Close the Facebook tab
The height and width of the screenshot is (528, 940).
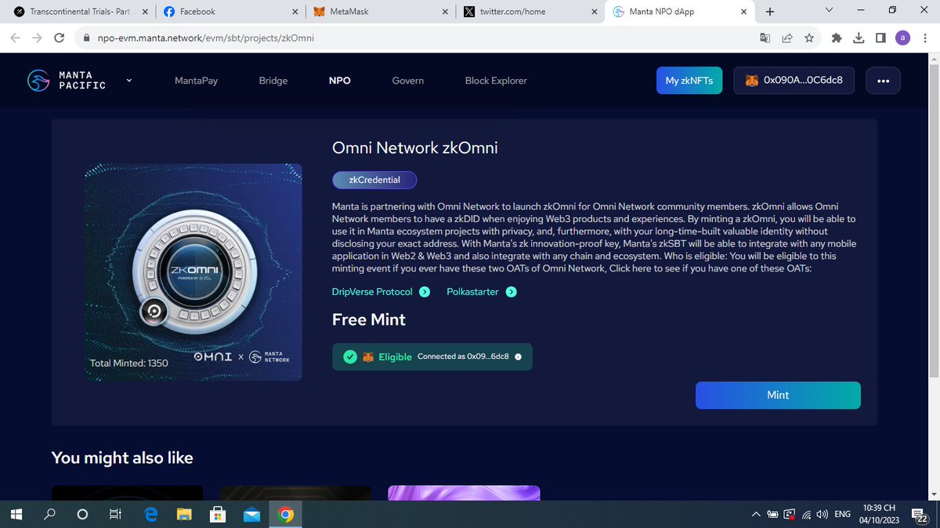[x=295, y=12]
